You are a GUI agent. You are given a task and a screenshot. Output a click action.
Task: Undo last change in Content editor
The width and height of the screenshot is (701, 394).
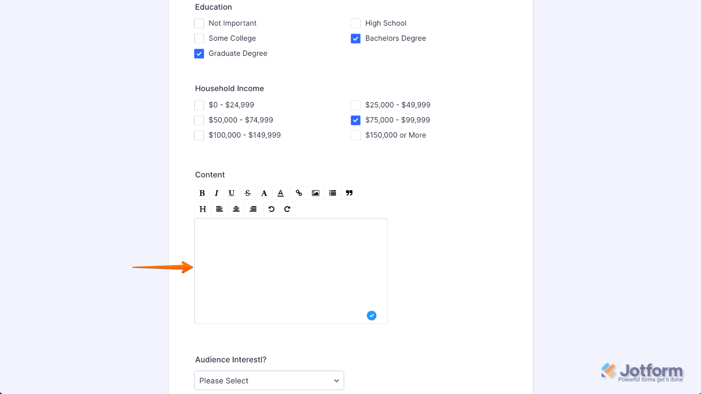pyautogui.click(x=271, y=209)
